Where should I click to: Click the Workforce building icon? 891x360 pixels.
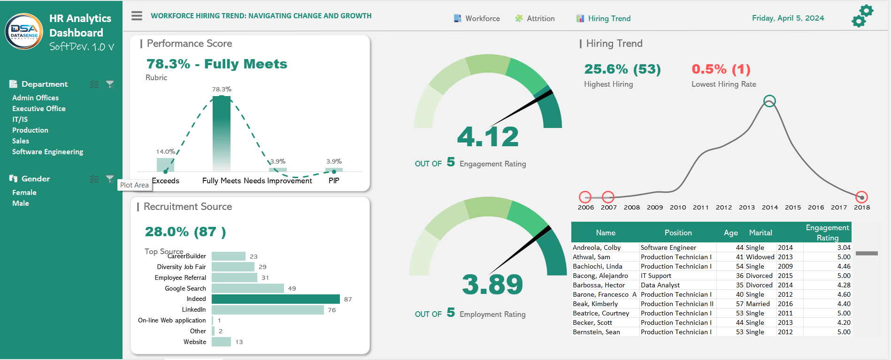[x=457, y=18]
